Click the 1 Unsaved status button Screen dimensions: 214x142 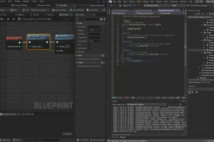[x=83, y=140]
